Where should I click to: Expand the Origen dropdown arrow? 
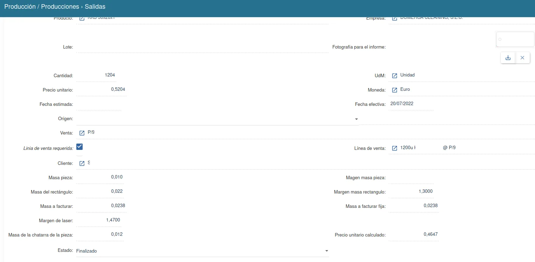(356, 119)
